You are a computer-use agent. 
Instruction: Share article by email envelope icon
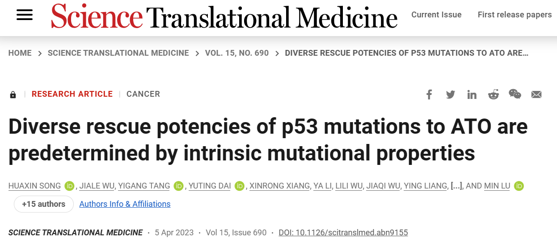(x=536, y=94)
